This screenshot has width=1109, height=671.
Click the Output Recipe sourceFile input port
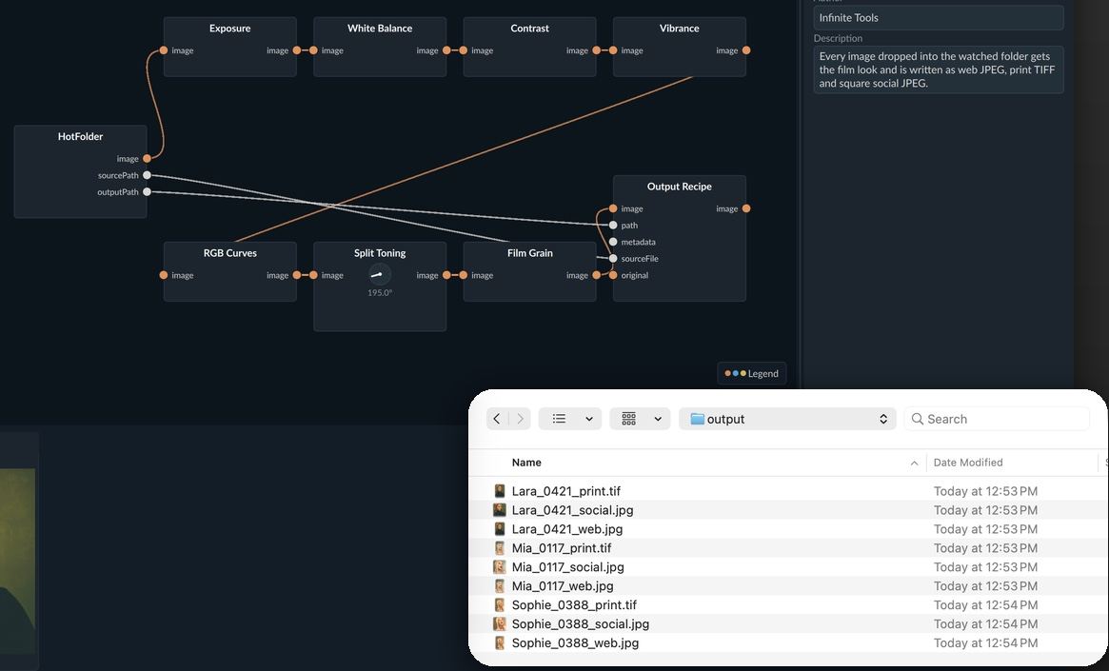613,258
